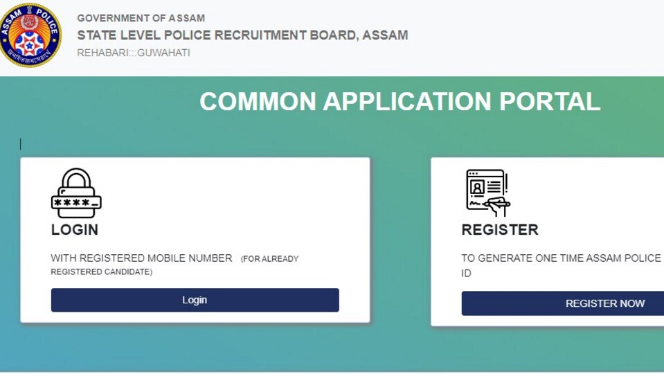The image size is (664, 374).
Task: Click the text cursor above the login card
Action: [20, 144]
